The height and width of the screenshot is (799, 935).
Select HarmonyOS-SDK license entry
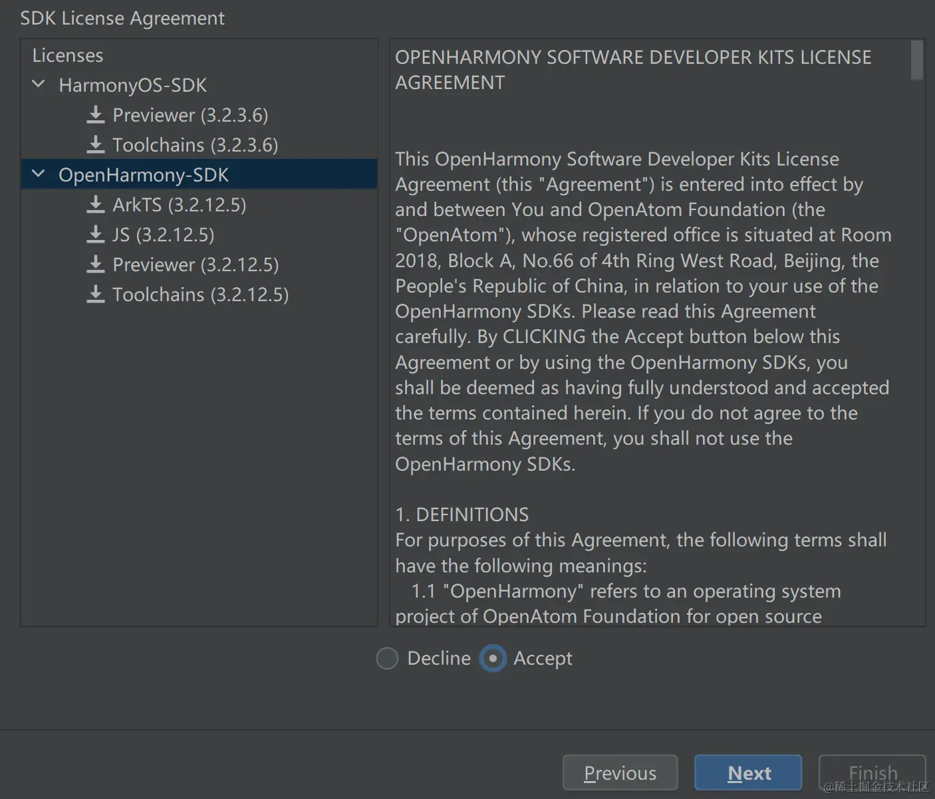(132, 85)
